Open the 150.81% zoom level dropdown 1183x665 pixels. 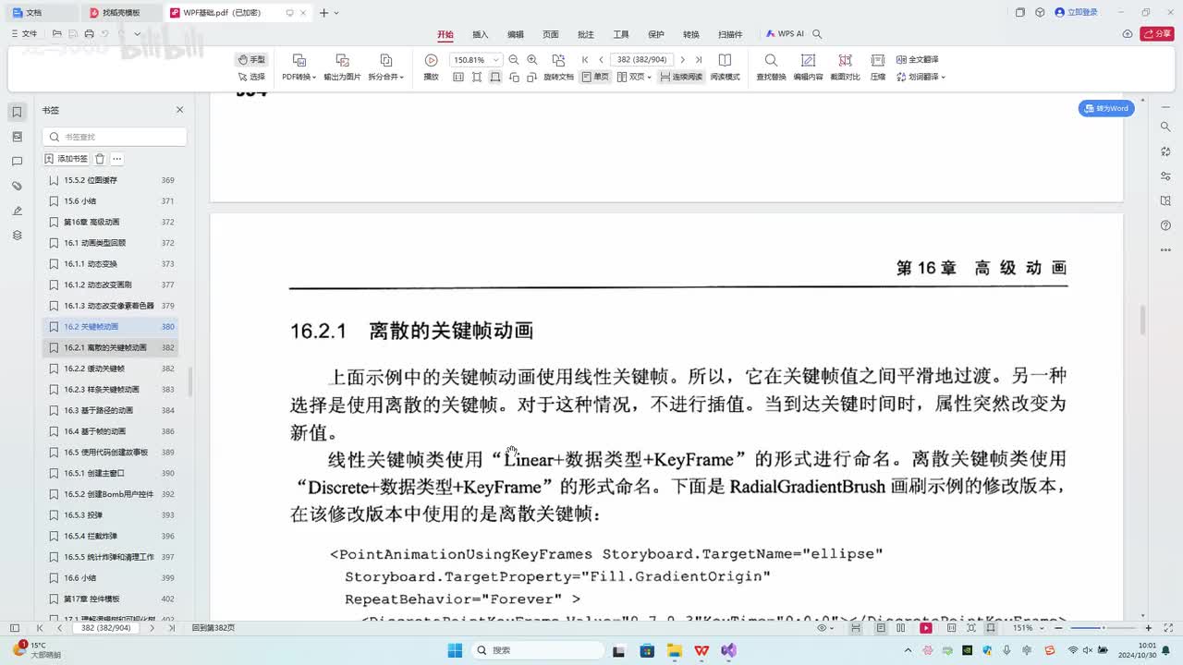click(x=476, y=59)
